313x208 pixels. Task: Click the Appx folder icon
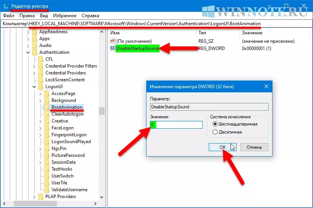(34, 39)
